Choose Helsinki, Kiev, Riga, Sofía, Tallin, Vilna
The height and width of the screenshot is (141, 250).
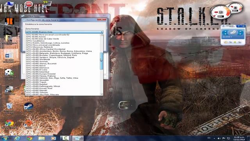[52, 78]
